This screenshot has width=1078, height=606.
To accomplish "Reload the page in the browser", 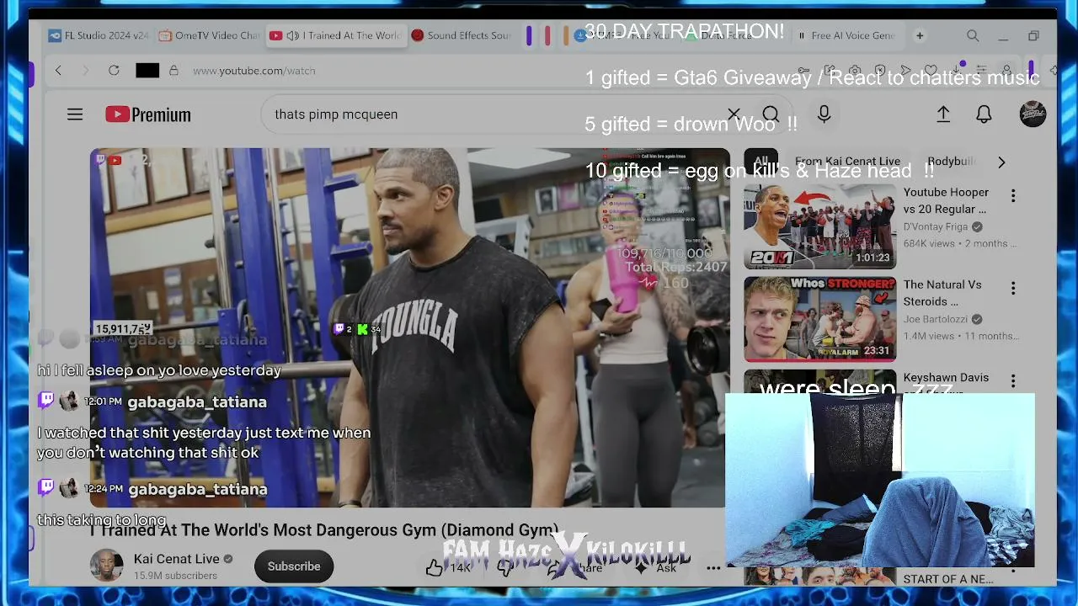I will (114, 71).
